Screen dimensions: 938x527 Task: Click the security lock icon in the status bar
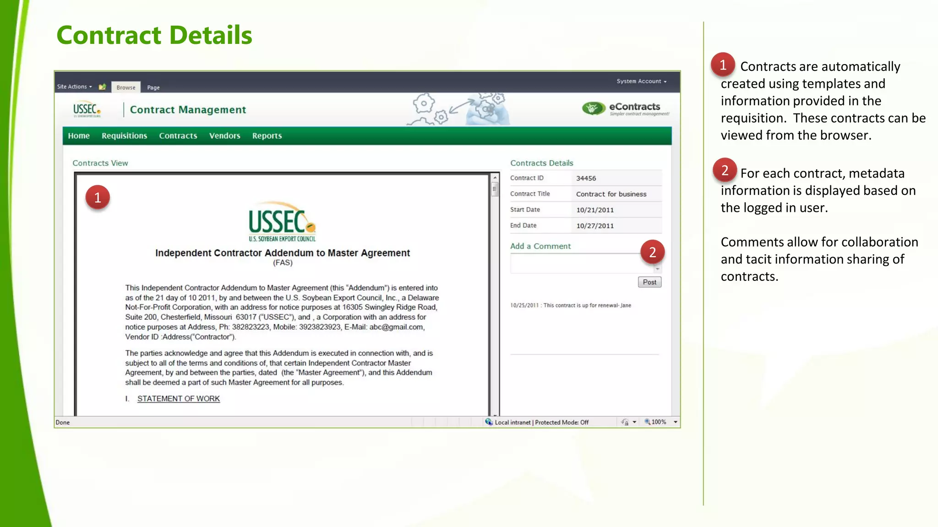coord(625,422)
